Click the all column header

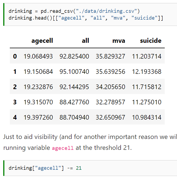(x=85, y=41)
